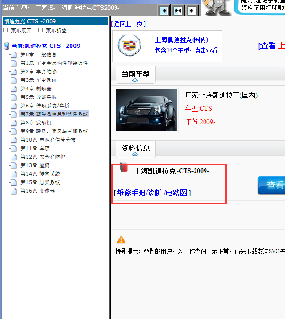Click the left-arrow panel navigation icon
This screenshot has height=319, width=285.
click(192, 10)
